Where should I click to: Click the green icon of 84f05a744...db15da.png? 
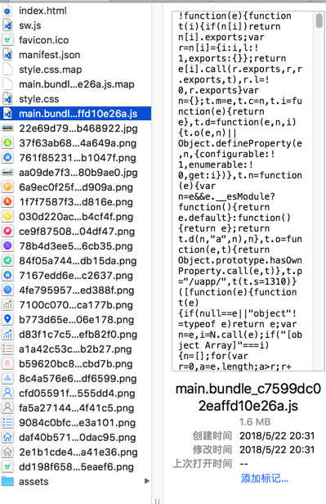(x=7, y=261)
